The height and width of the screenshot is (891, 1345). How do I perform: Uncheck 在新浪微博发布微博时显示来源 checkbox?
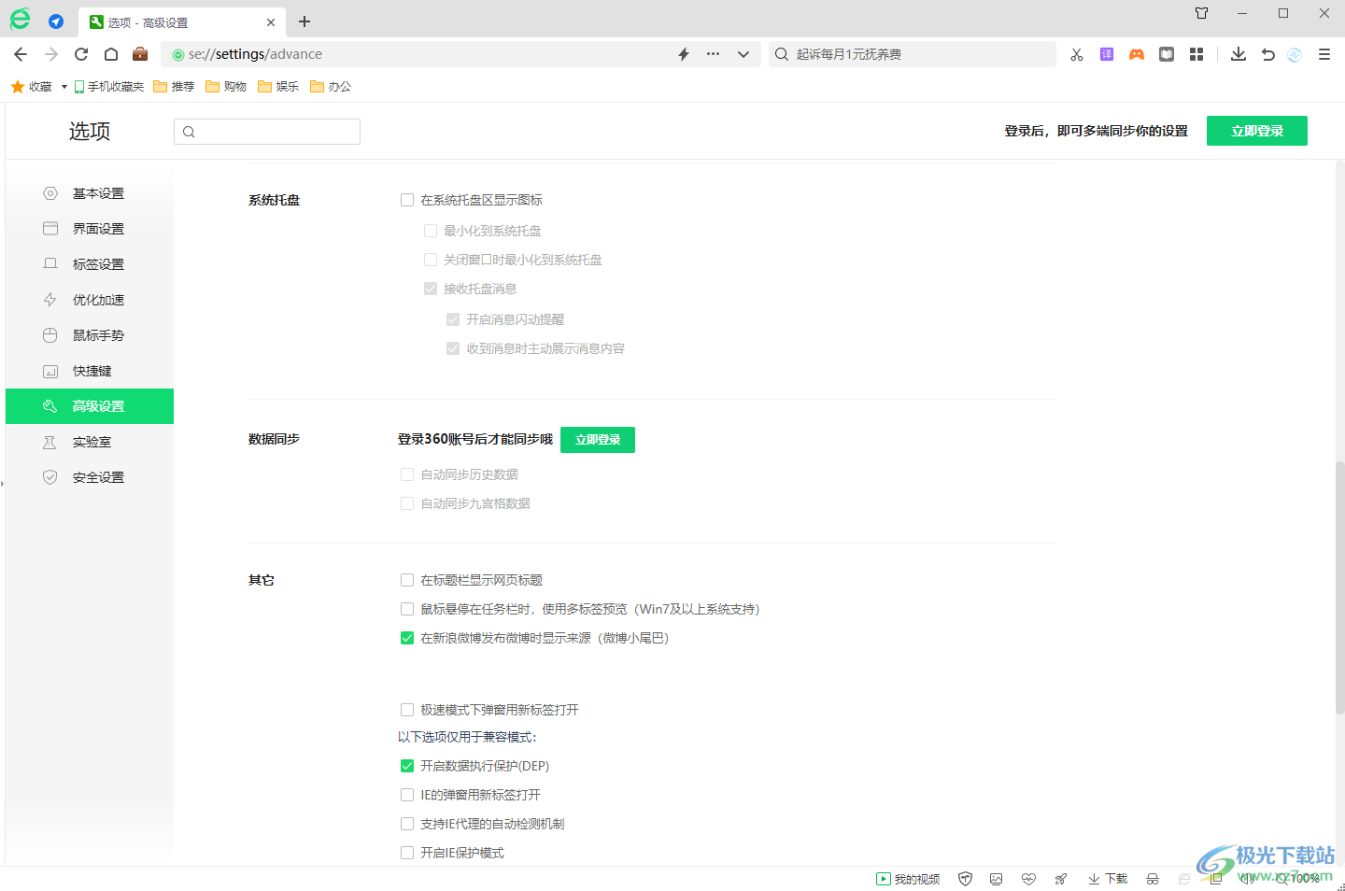[407, 638]
